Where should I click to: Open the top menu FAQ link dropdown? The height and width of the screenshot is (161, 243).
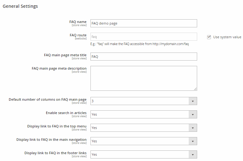143,128
